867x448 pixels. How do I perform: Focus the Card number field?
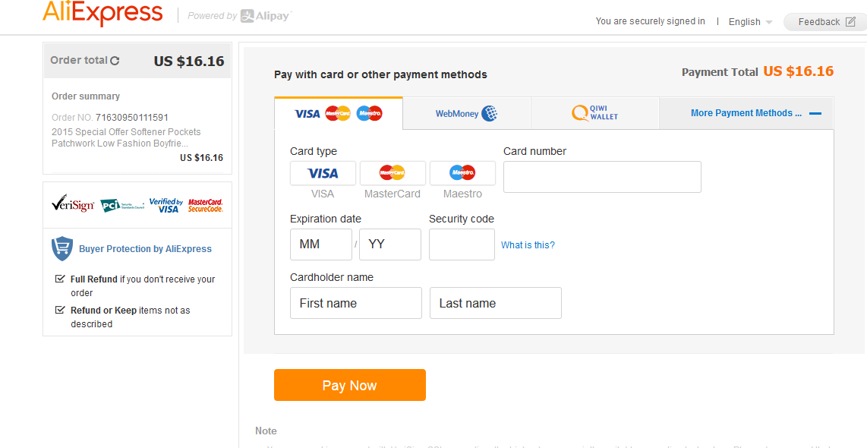[x=602, y=177]
